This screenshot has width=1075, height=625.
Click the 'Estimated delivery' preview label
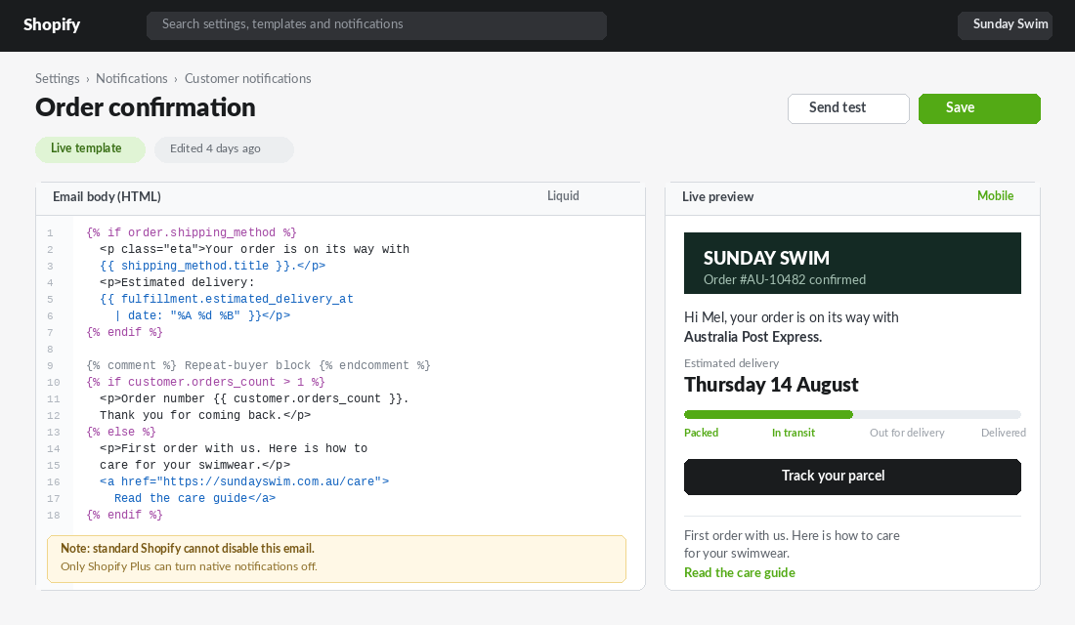coord(732,363)
